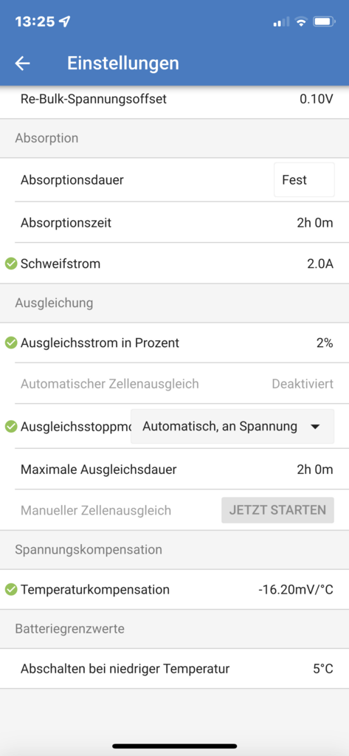This screenshot has height=756, width=349.
Task: Tap the back arrow in header
Action: (x=22, y=63)
